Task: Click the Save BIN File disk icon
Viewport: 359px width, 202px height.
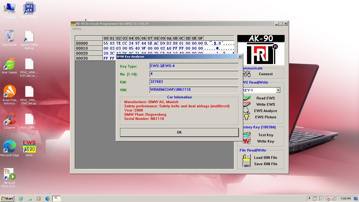Action: [x=247, y=164]
